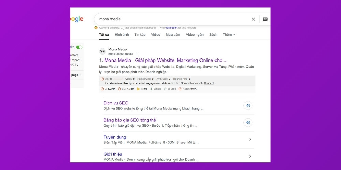Expand the Tuyển dụng sitelink chevron
Screen dimensions: 341x170
pos(250,139)
